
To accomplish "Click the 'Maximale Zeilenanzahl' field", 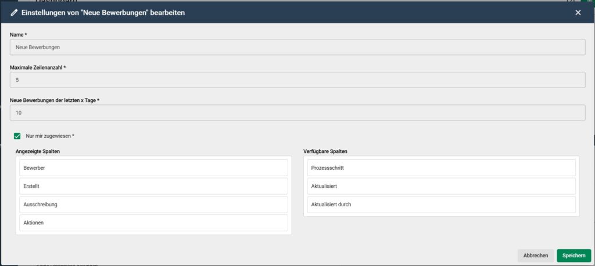I will point(297,80).
